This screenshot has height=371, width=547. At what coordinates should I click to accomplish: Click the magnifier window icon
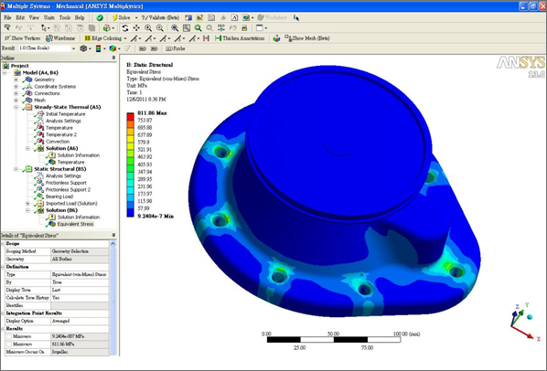[187, 27]
